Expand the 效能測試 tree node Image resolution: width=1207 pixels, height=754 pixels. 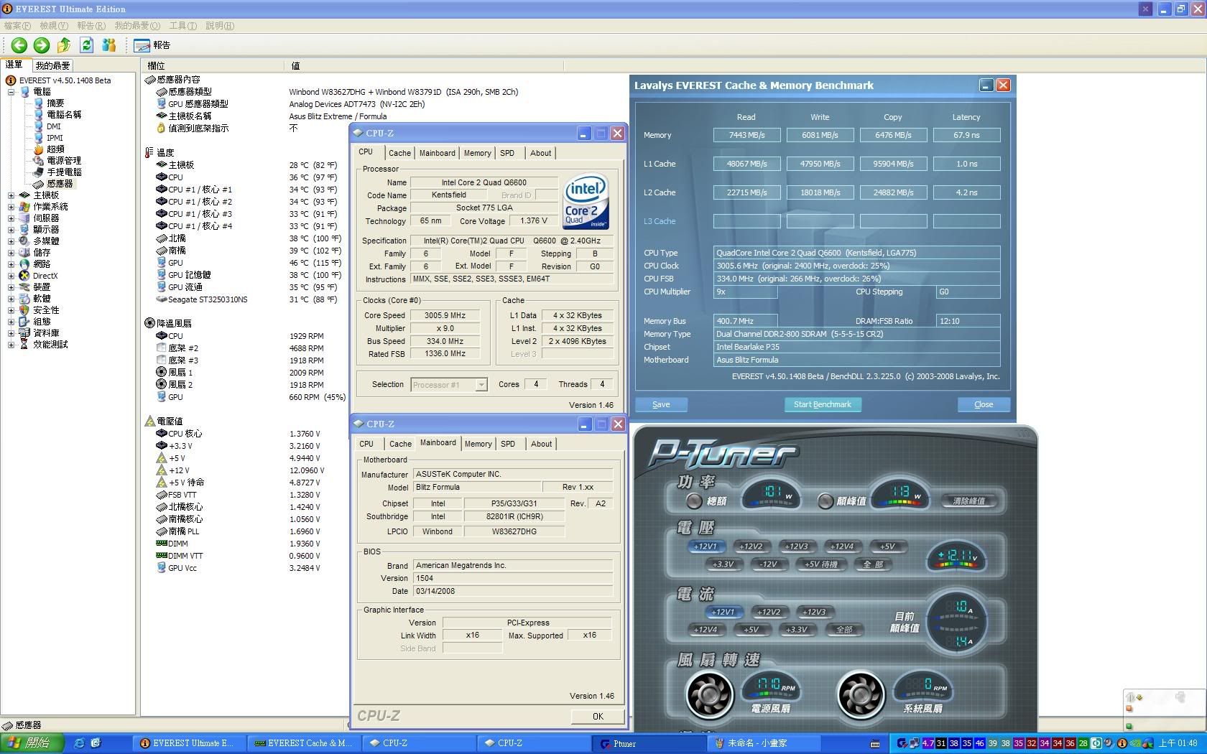tap(11, 345)
